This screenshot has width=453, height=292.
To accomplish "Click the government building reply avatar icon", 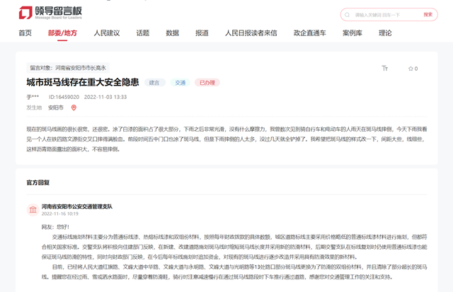I will coord(32,209).
